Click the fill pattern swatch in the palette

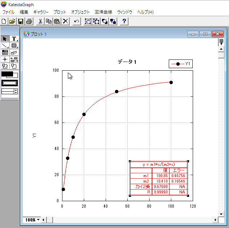9,83
